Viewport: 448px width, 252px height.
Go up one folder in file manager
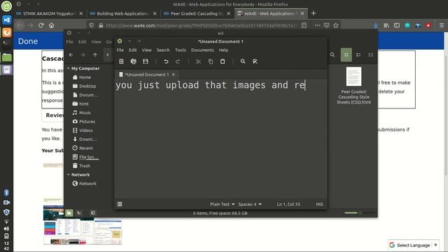coord(95,55)
